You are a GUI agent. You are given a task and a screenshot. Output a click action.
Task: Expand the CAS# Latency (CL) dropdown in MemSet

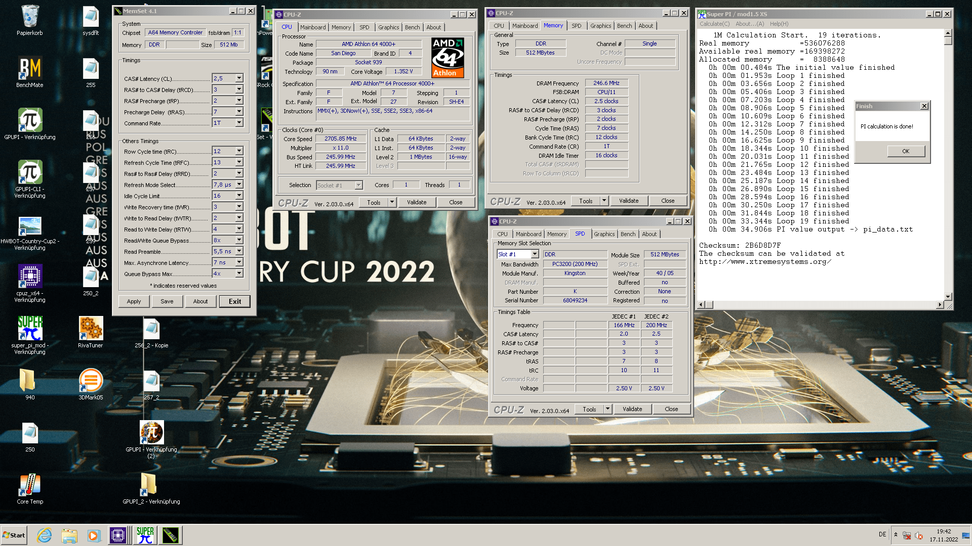239,78
